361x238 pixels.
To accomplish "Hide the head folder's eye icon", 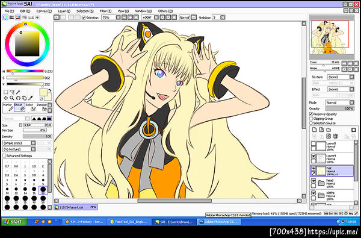I will [x=313, y=181].
